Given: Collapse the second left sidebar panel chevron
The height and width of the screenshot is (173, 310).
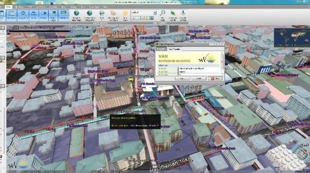Looking at the screenshot, I should coord(3,57).
